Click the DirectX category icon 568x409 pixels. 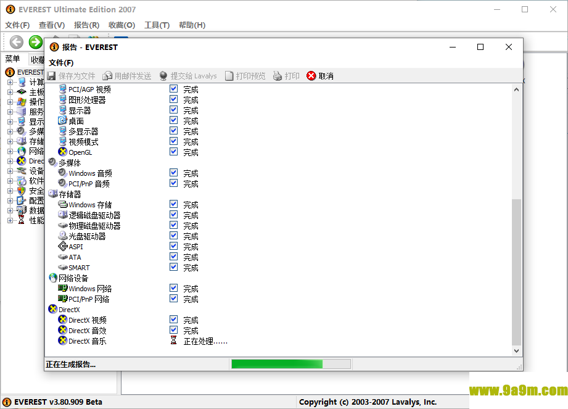53,310
